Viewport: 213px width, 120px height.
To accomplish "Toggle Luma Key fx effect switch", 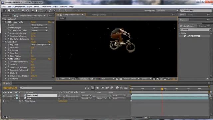I will [x=6, y=42].
